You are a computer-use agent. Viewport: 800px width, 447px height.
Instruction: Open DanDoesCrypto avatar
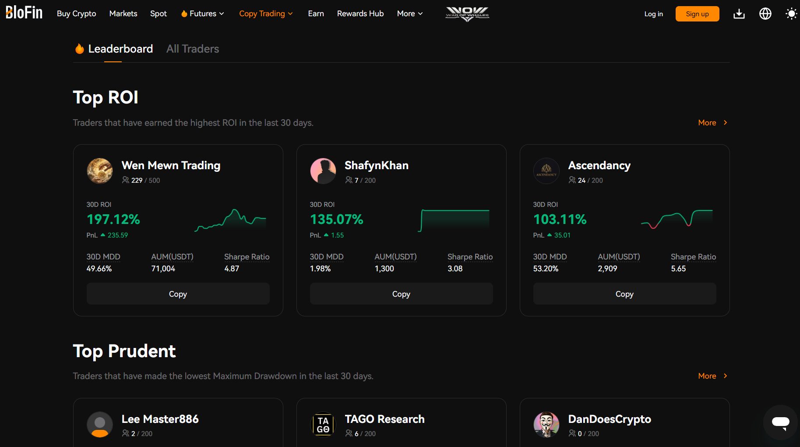(x=546, y=425)
